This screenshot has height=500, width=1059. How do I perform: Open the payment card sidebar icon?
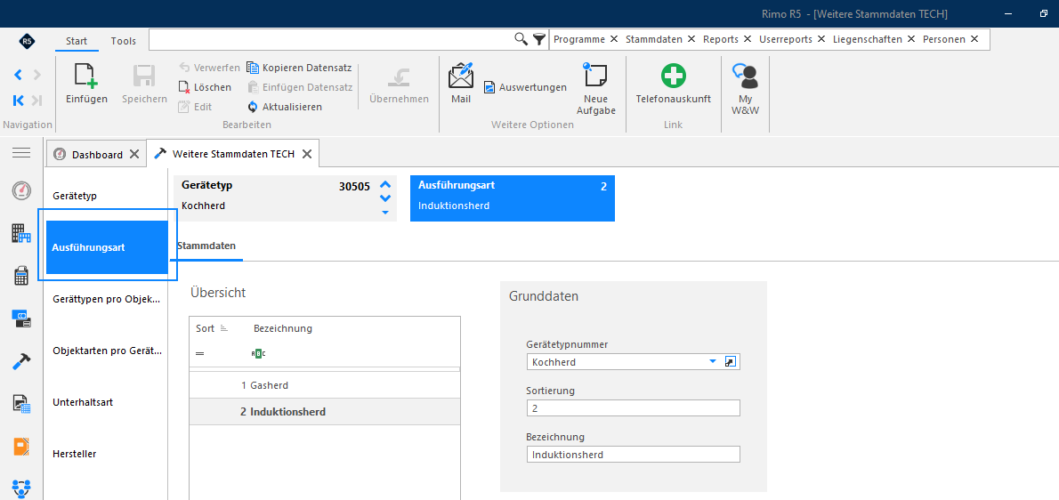[x=21, y=319]
